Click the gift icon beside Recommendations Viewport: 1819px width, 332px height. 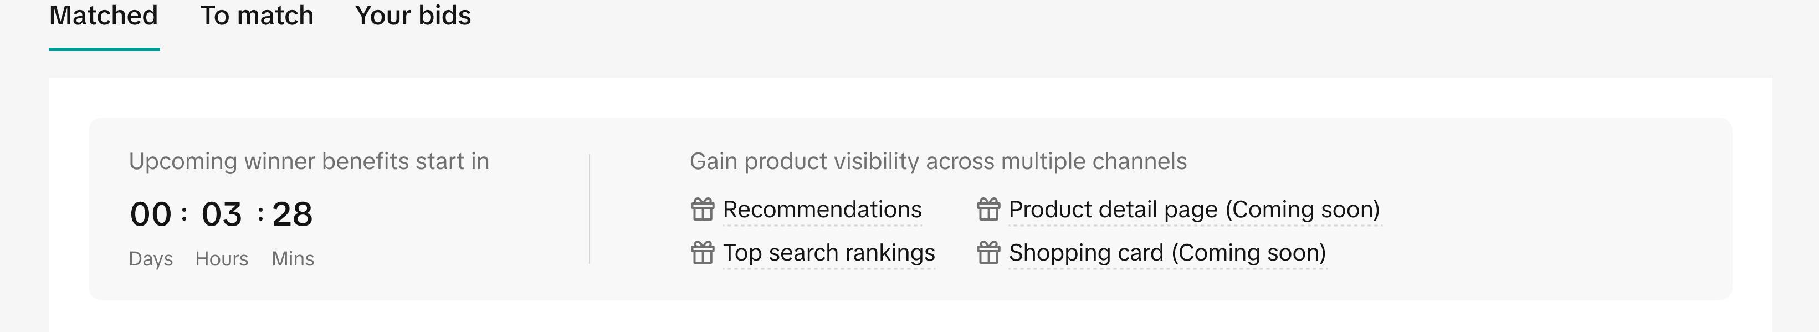(x=703, y=209)
